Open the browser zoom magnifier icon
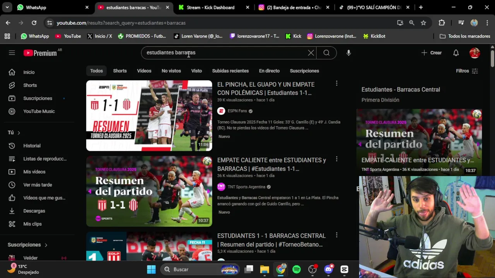 click(412, 23)
